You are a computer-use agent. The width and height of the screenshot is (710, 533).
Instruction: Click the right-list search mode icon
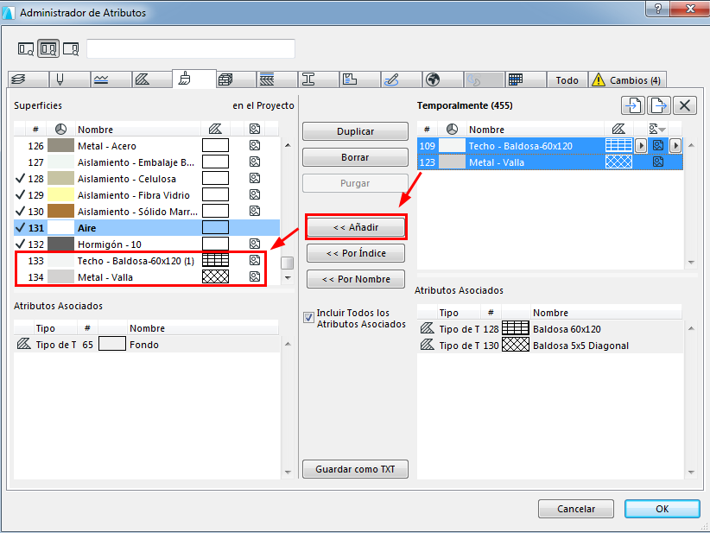(71, 48)
